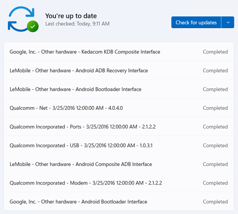This screenshot has width=238, height=214.
Task: Click Completed status for Qualcomm Modem row
Action: click(215, 183)
